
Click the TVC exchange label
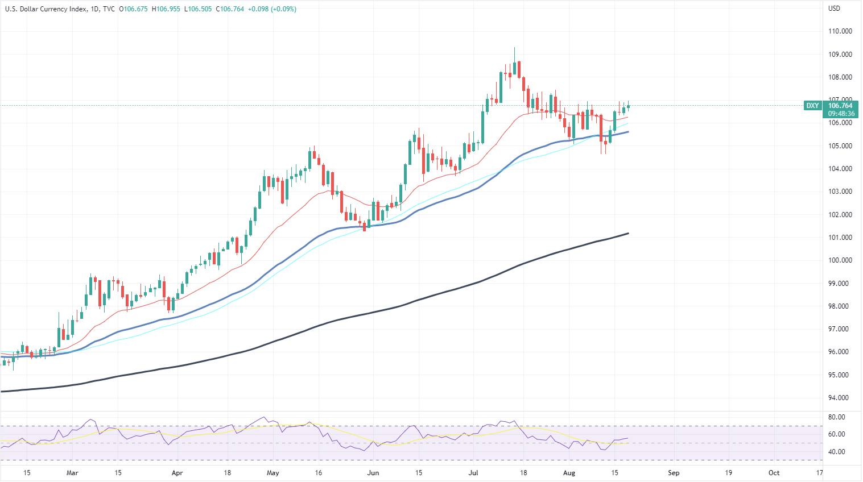(109, 9)
